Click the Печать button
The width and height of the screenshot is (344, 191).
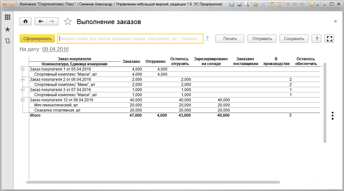[230, 39]
